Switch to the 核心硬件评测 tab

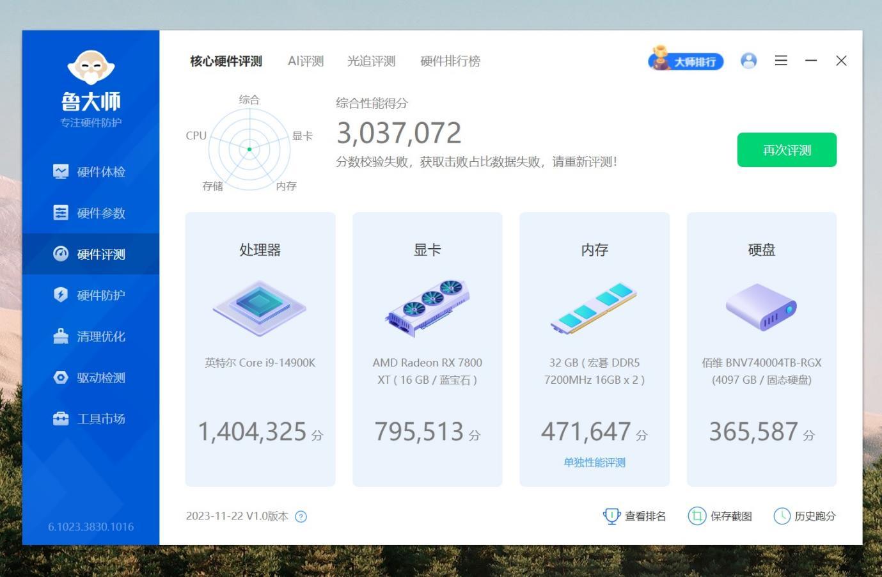226,61
